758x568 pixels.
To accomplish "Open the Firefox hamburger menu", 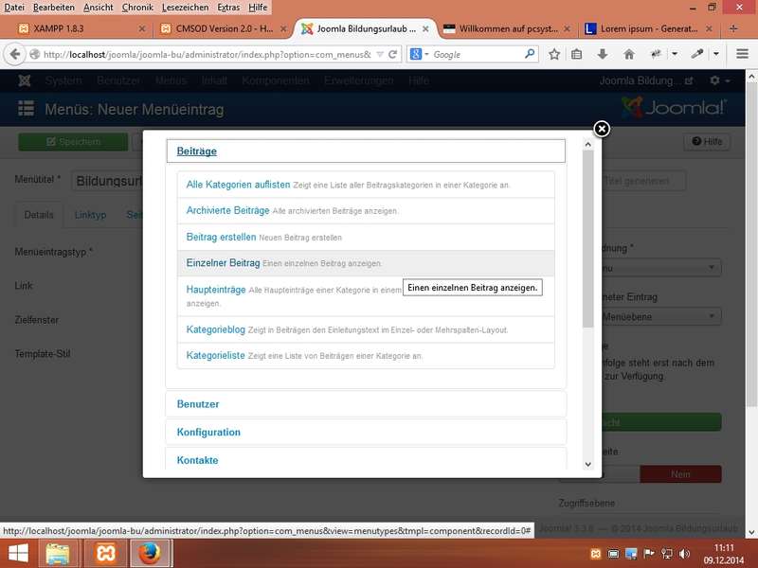I will (743, 54).
